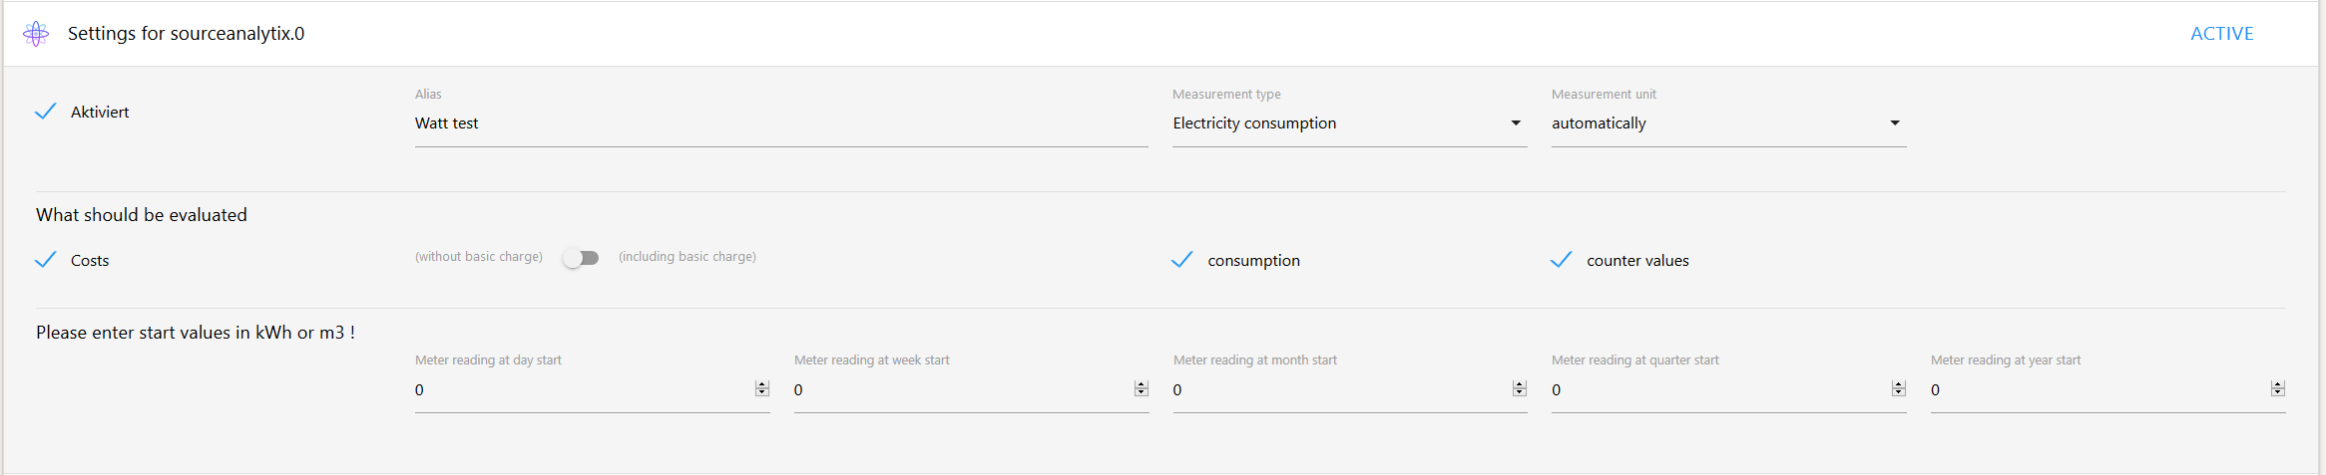Viewport: 2326px width, 475px height.
Task: Switch the basic charge toggle
Action: click(x=581, y=258)
